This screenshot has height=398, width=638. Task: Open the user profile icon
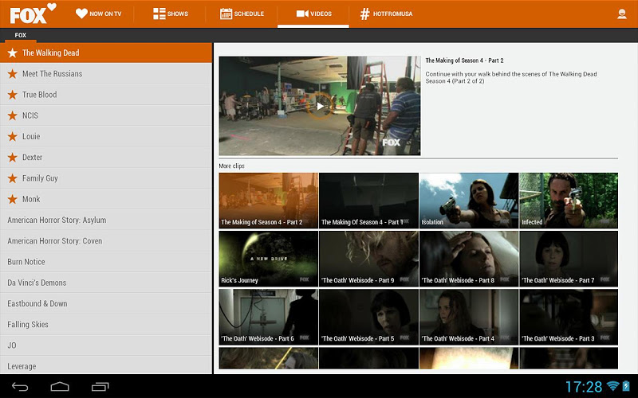[621, 14]
